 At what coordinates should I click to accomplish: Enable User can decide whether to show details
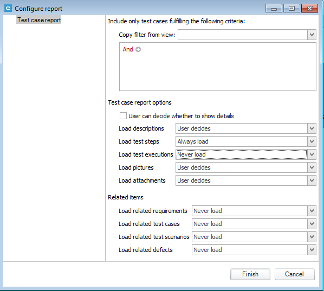click(123, 116)
